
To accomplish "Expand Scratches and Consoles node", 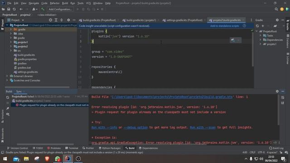I will 7,81.
